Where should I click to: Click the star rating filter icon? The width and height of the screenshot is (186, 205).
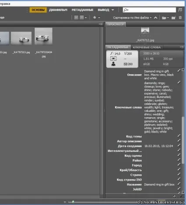pyautogui.click(x=95, y=18)
